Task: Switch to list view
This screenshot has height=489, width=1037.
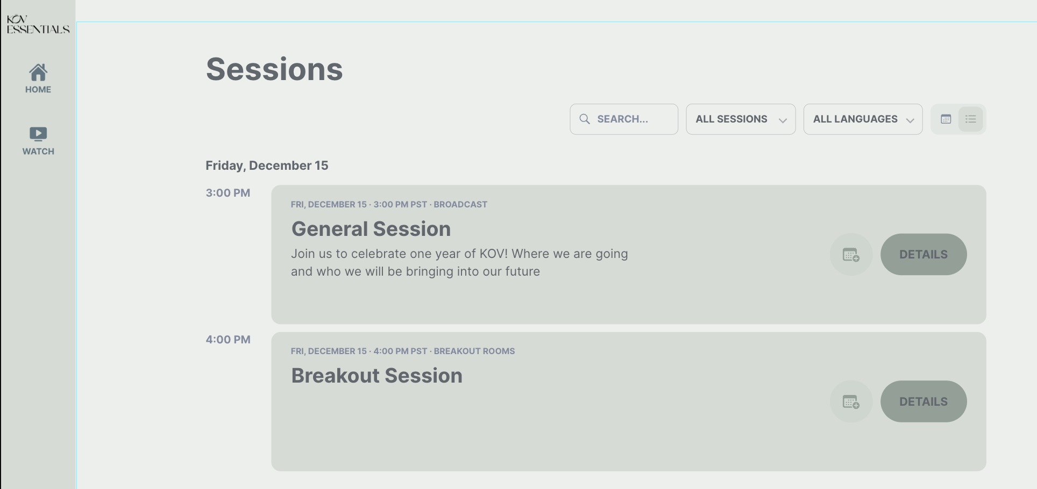Action: (x=971, y=119)
